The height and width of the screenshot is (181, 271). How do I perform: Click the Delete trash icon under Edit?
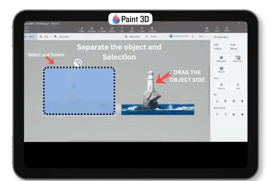pyautogui.click(x=242, y=101)
